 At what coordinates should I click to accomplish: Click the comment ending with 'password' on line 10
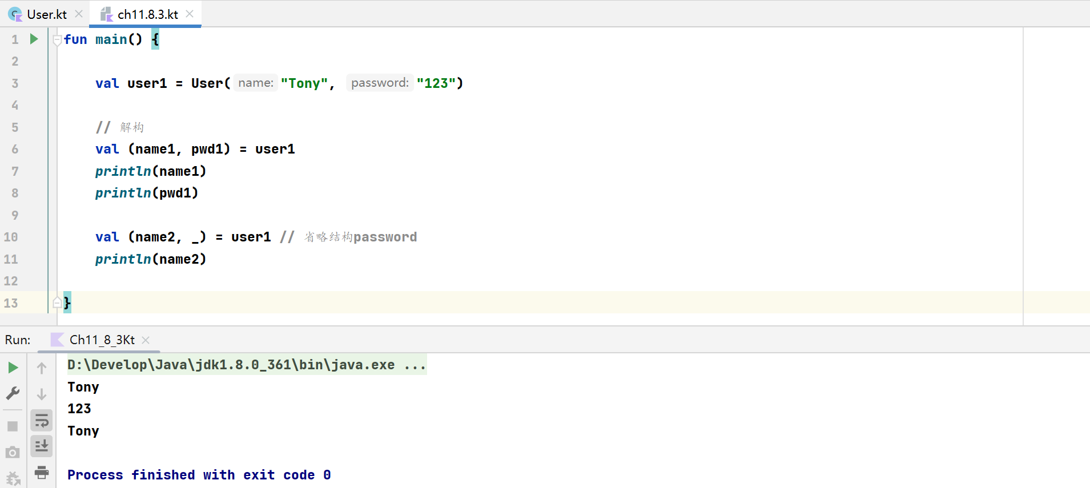(348, 237)
